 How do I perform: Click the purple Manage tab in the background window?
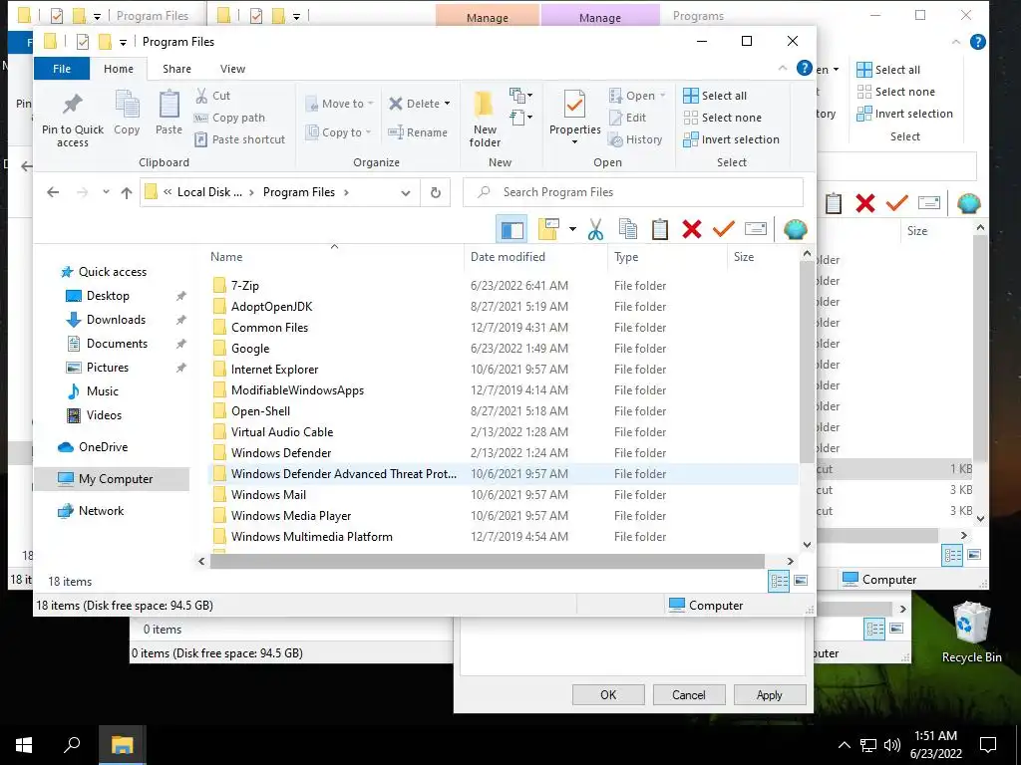(599, 17)
